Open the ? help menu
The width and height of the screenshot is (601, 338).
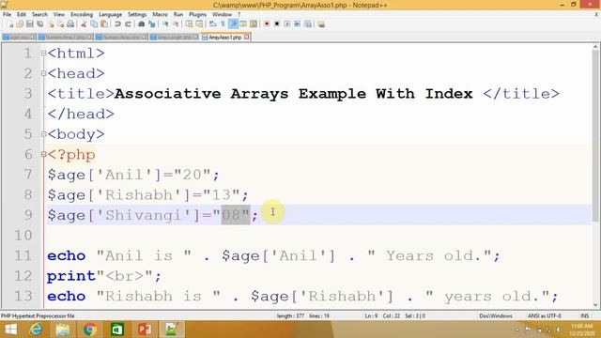[x=239, y=15]
